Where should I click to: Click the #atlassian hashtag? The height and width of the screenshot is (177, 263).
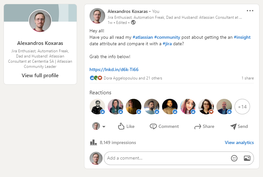coord(143,37)
